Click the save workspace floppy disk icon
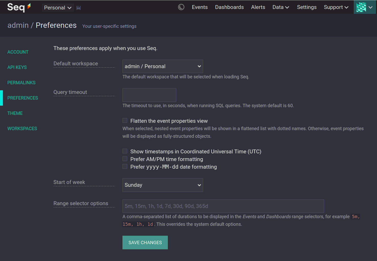377x261 pixels. tap(79, 8)
